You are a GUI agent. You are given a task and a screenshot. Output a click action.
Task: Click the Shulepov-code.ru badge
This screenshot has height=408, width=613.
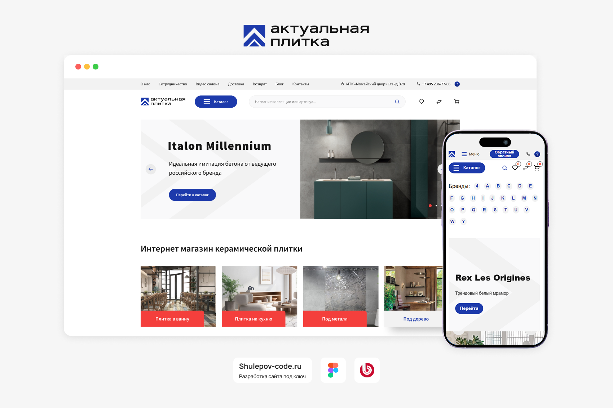273,370
